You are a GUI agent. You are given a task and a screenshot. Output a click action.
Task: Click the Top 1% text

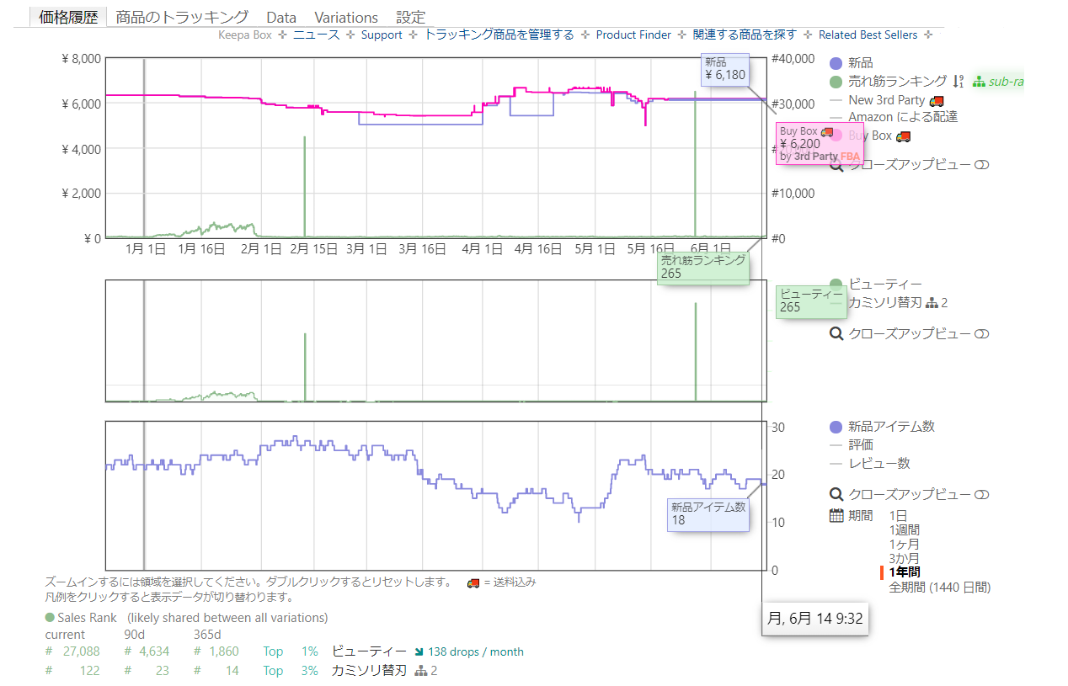(291, 651)
